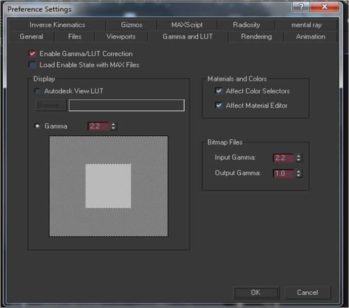This screenshot has height=308, width=349.
Task: Click the OK button
Action: [256, 292]
